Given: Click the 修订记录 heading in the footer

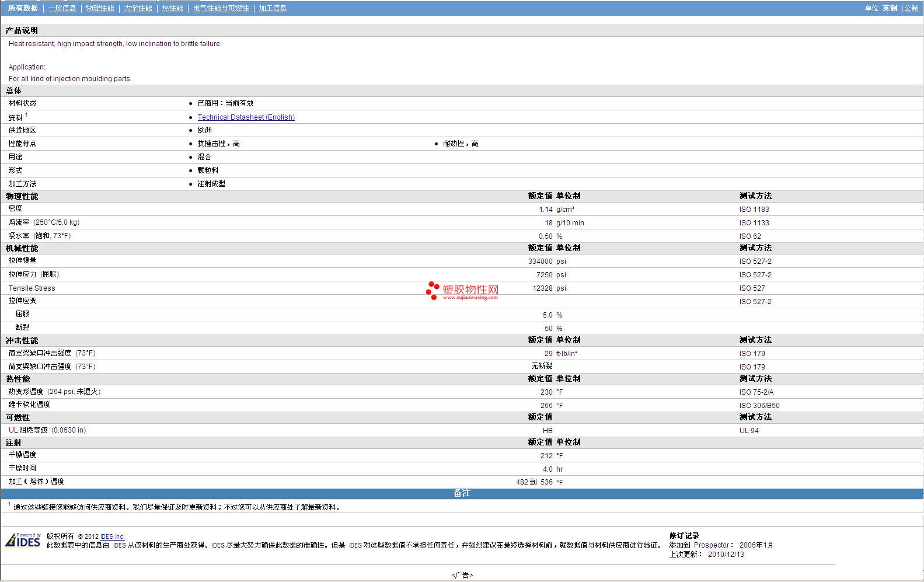Looking at the screenshot, I should [x=684, y=536].
